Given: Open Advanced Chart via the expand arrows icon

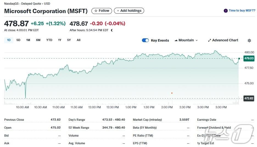Looking at the screenshot, I should [x=209, y=40].
